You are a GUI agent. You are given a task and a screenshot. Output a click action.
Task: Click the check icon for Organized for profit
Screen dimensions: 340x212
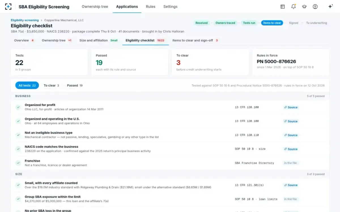coord(18,107)
